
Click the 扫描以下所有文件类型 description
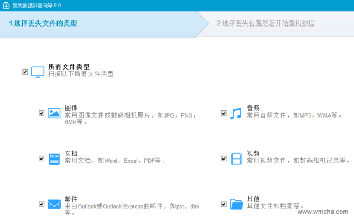pos(81,73)
